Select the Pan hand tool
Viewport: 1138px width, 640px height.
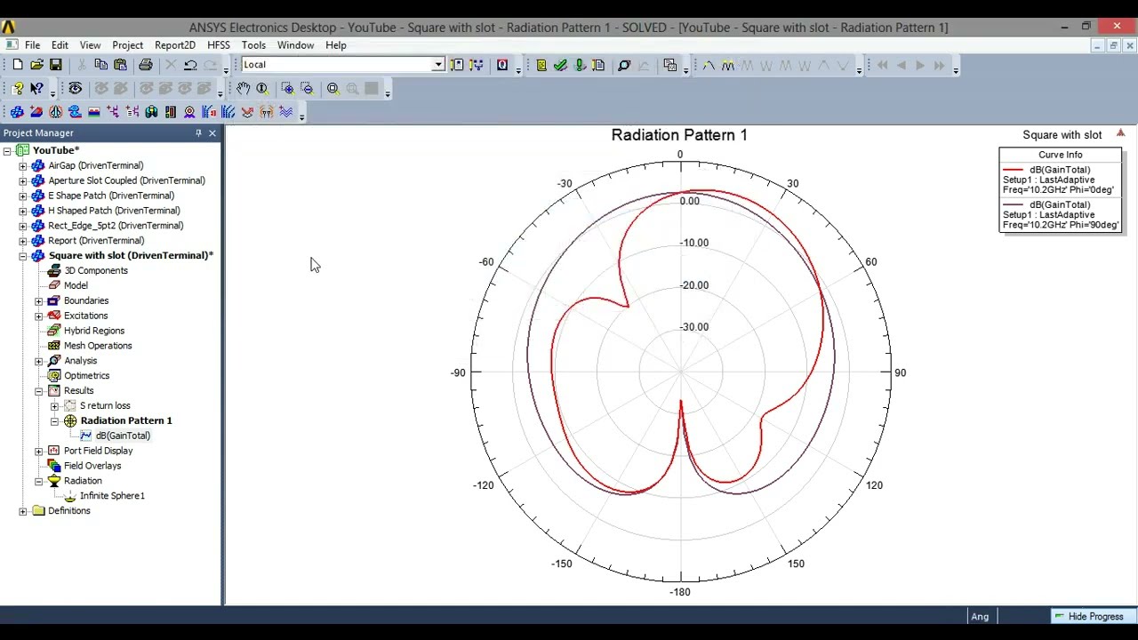click(243, 88)
